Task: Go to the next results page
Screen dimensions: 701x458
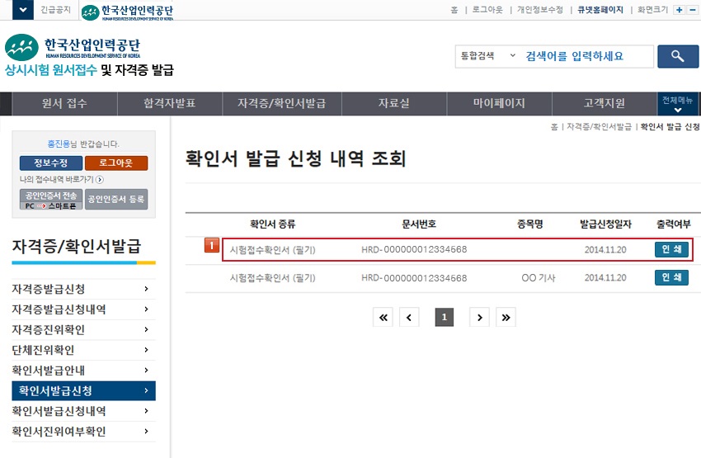Action: tap(479, 317)
